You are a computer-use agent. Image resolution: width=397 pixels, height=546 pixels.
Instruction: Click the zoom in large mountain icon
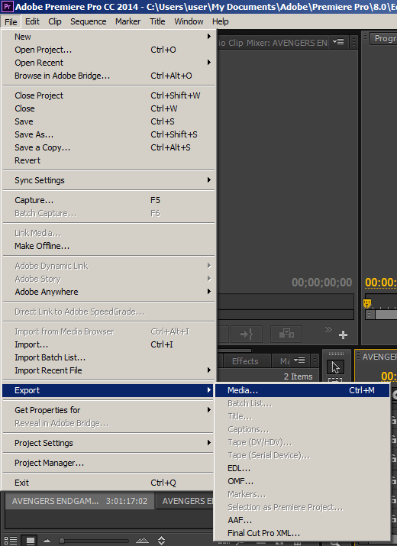(142, 541)
